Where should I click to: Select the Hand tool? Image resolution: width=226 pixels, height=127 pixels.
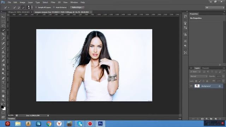pyautogui.click(x=3, y=96)
